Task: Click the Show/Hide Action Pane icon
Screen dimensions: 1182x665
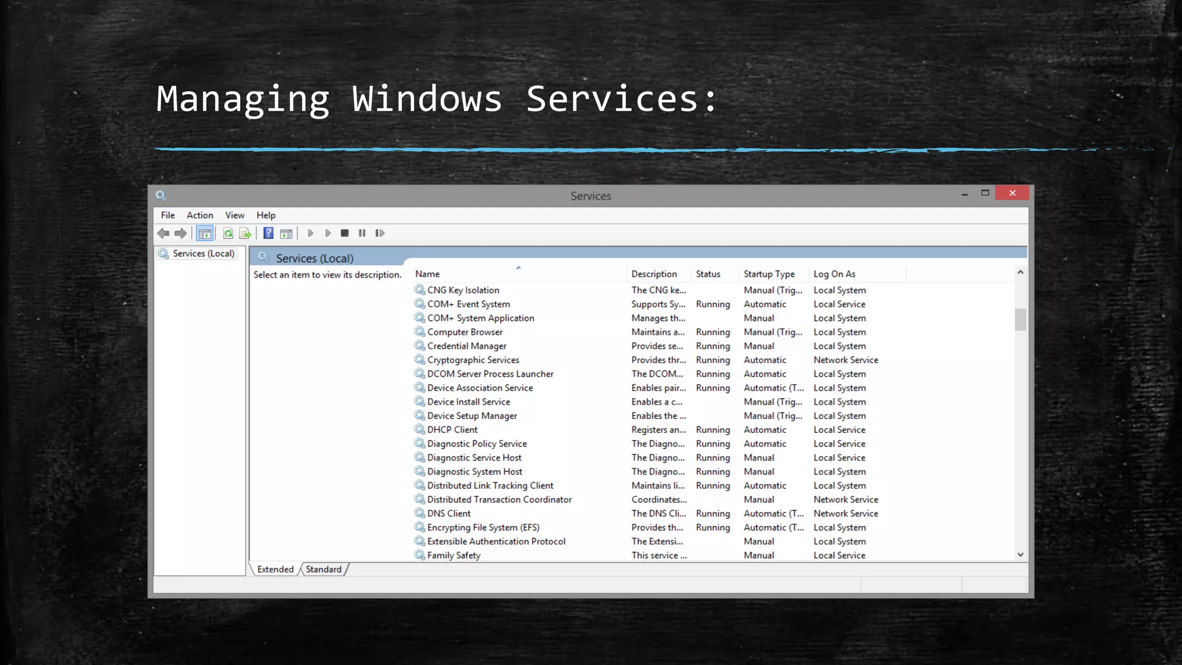Action: point(286,233)
